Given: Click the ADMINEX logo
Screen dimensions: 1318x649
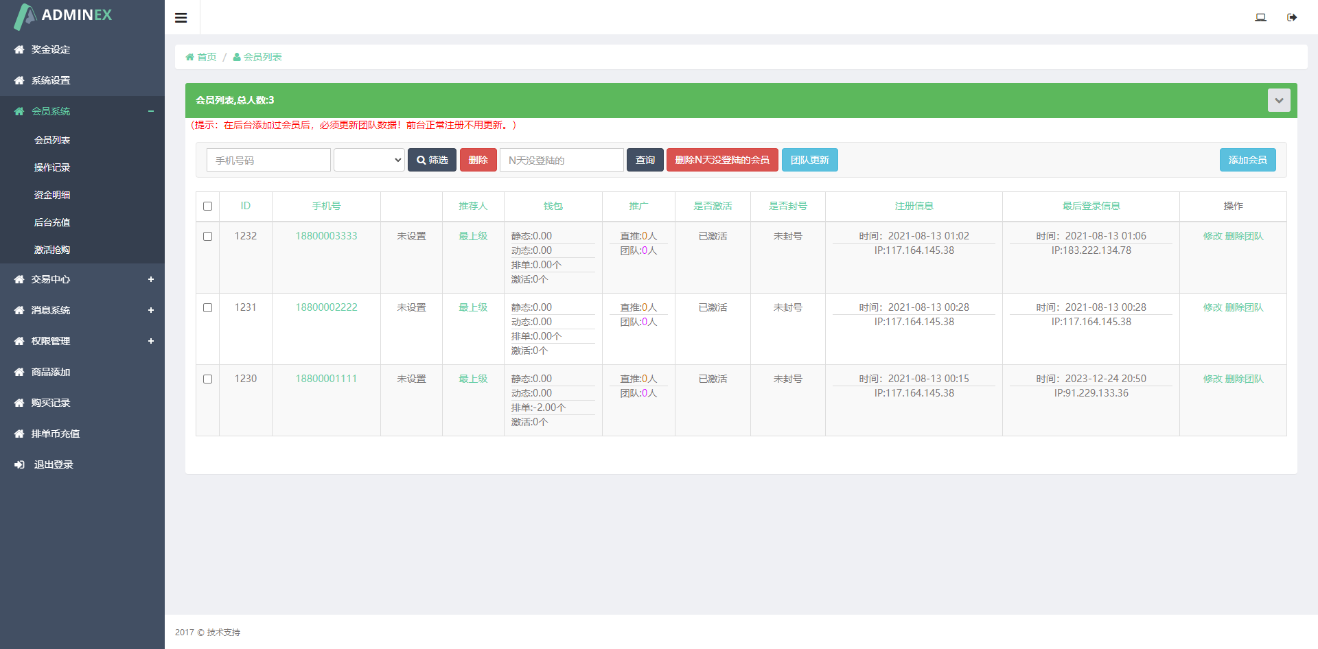Looking at the screenshot, I should tap(63, 16).
